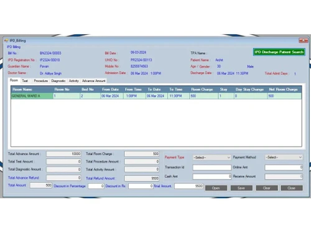The height and width of the screenshot is (233, 311).
Task: Click the Total Diagnostic Amount field
Action: (63, 170)
